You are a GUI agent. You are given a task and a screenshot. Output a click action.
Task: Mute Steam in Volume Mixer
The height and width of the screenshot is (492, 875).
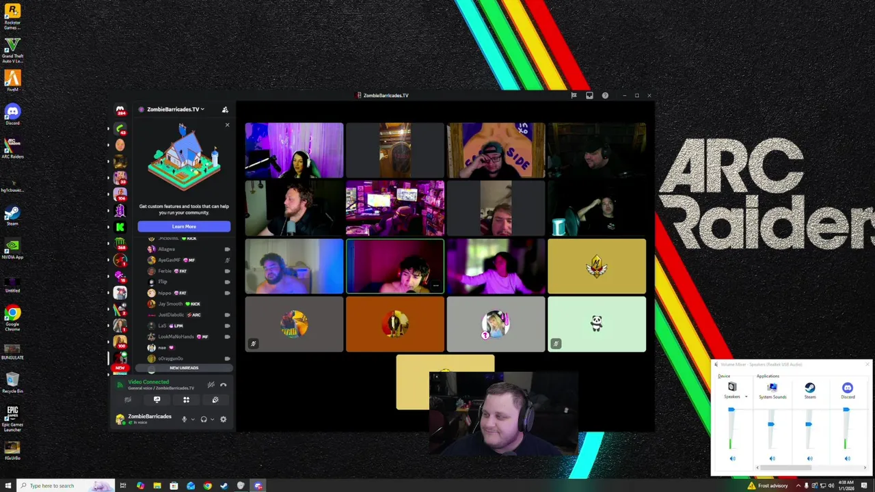coord(810,459)
